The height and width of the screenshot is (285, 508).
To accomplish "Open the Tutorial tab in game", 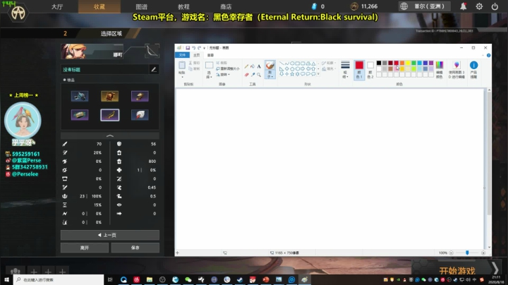I will click(x=183, y=6).
